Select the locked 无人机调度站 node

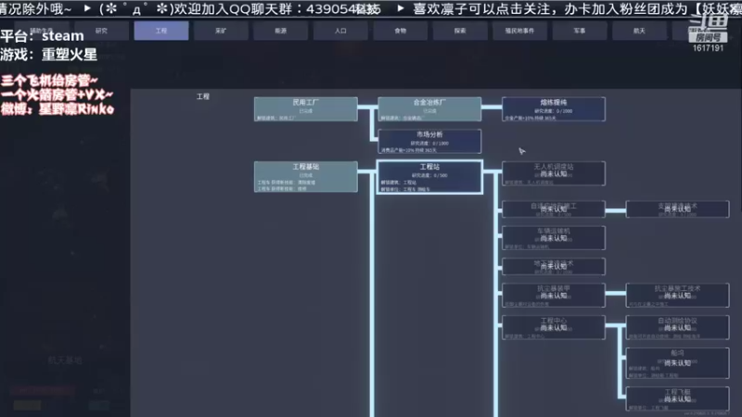[x=554, y=173]
